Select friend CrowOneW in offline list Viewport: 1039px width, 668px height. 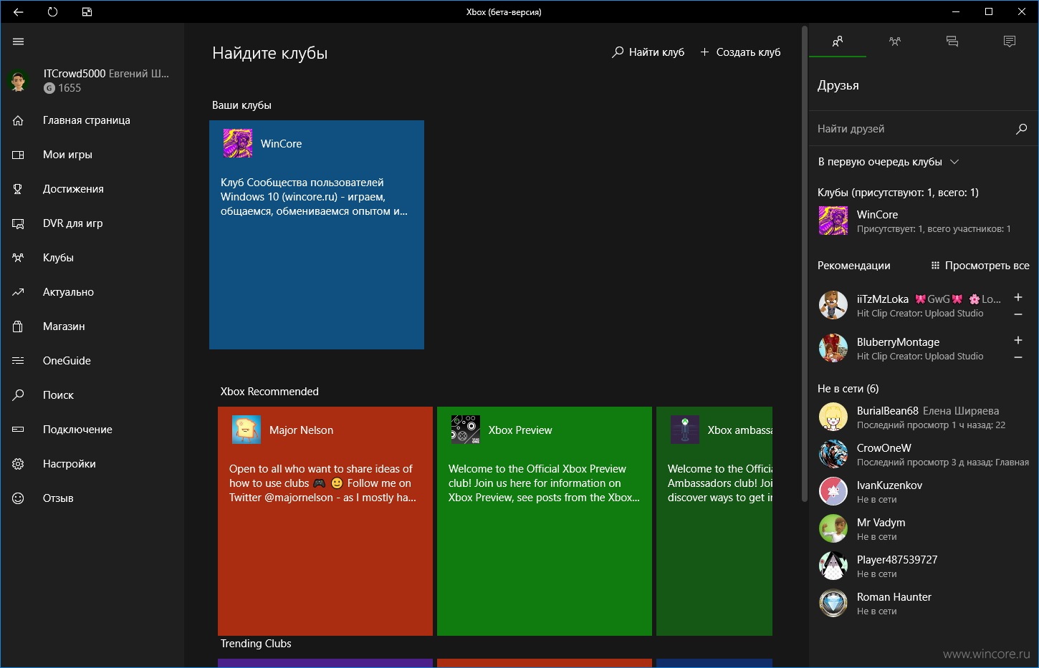point(924,455)
